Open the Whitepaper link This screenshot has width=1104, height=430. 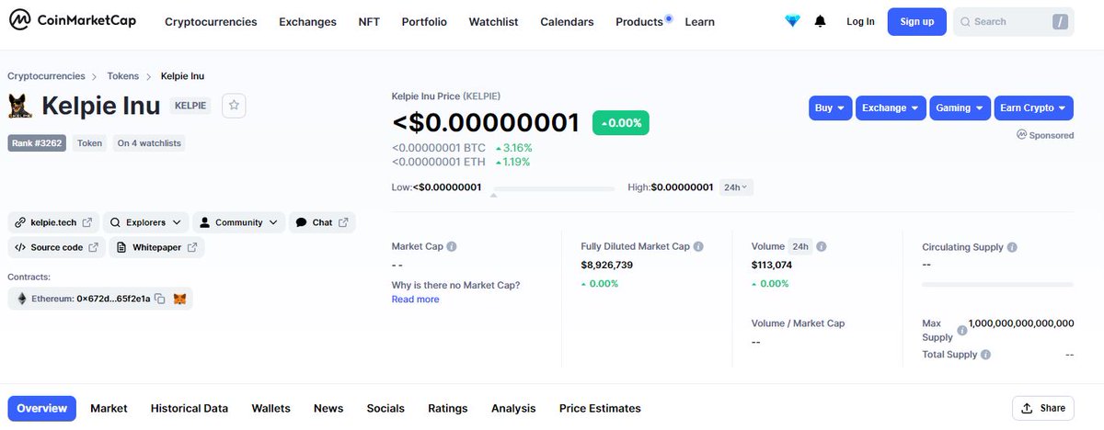156,247
